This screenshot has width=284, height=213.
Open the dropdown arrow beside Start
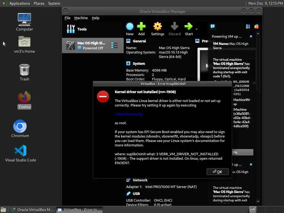(197, 29)
